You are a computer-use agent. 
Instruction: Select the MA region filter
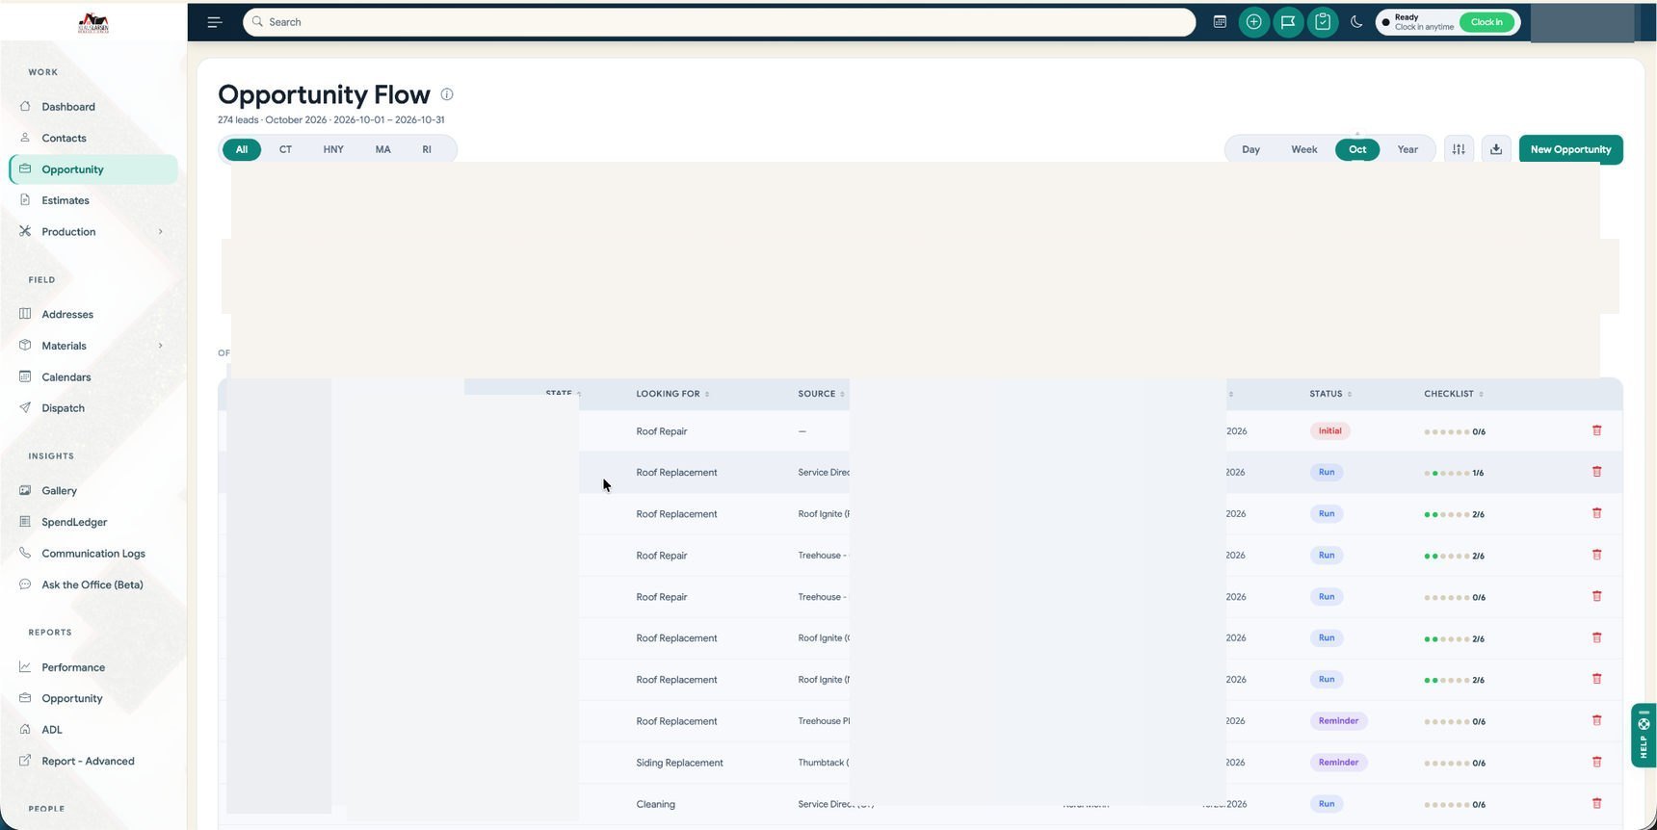point(383,149)
